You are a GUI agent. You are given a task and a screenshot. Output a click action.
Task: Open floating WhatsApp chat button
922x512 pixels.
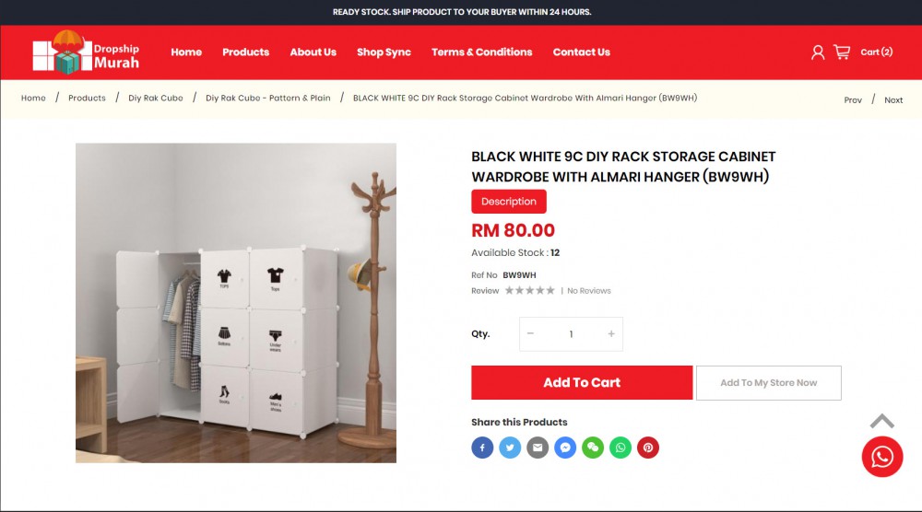882,457
